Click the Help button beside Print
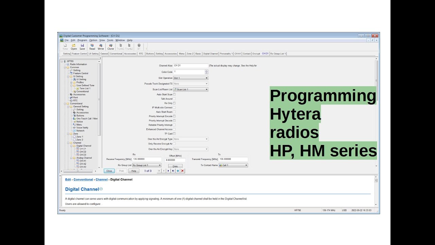Viewport: 435px width, 245px height. (x=134, y=171)
